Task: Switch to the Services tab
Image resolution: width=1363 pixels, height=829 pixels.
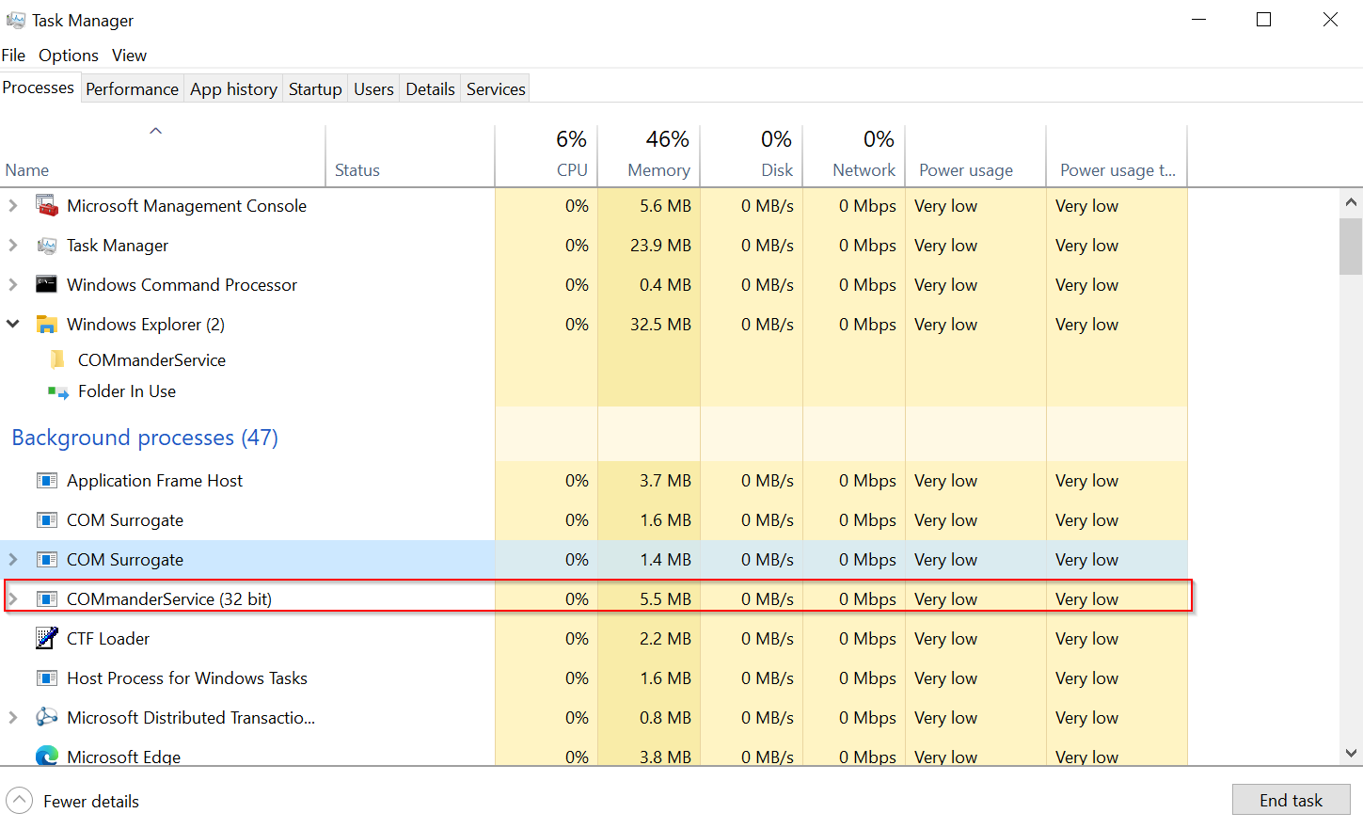Action: (496, 88)
